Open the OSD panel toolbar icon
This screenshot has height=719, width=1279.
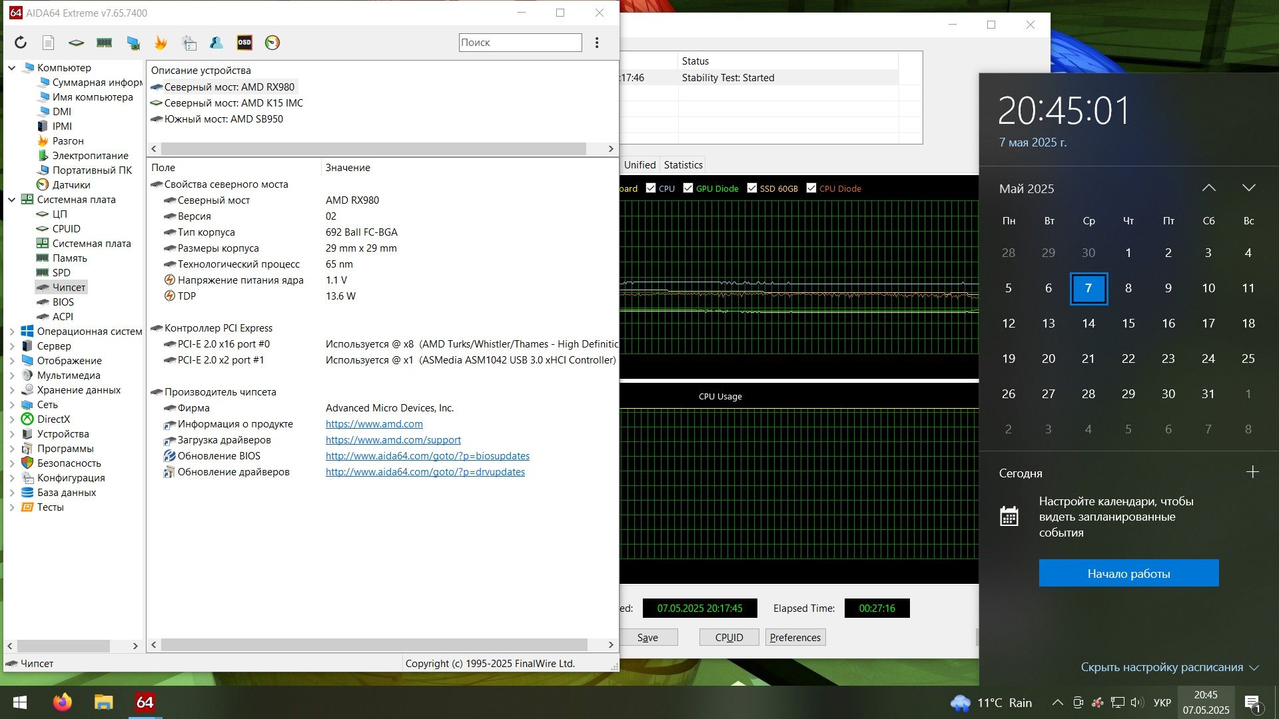(x=244, y=43)
